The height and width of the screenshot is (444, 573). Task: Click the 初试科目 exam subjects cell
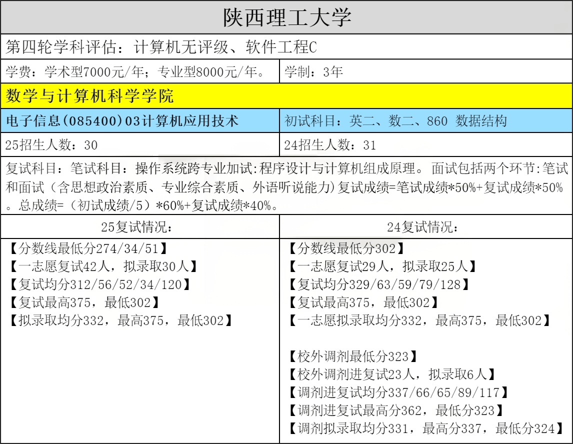click(x=395, y=120)
